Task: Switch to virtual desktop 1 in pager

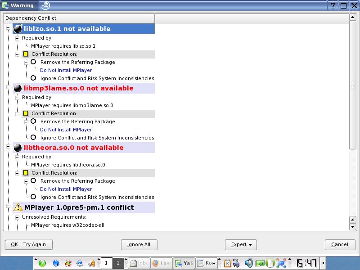Action: point(107,263)
